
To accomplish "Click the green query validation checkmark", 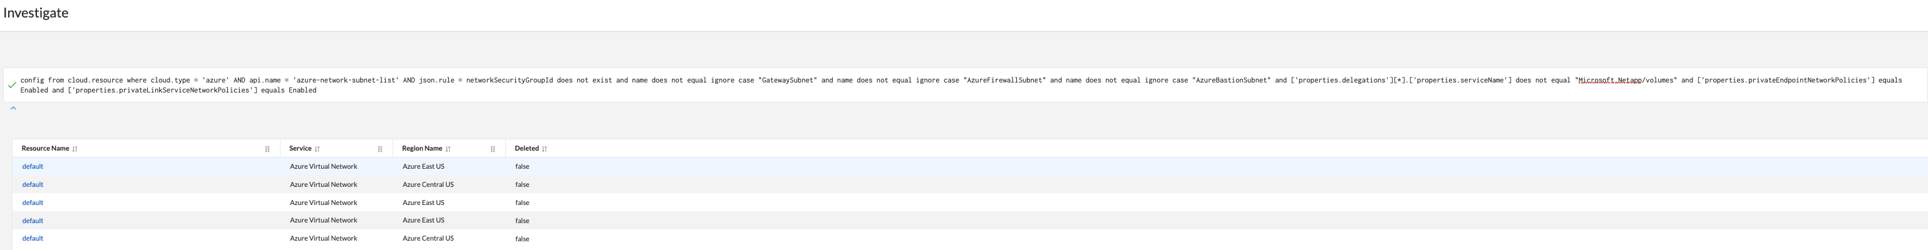I will tap(11, 85).
